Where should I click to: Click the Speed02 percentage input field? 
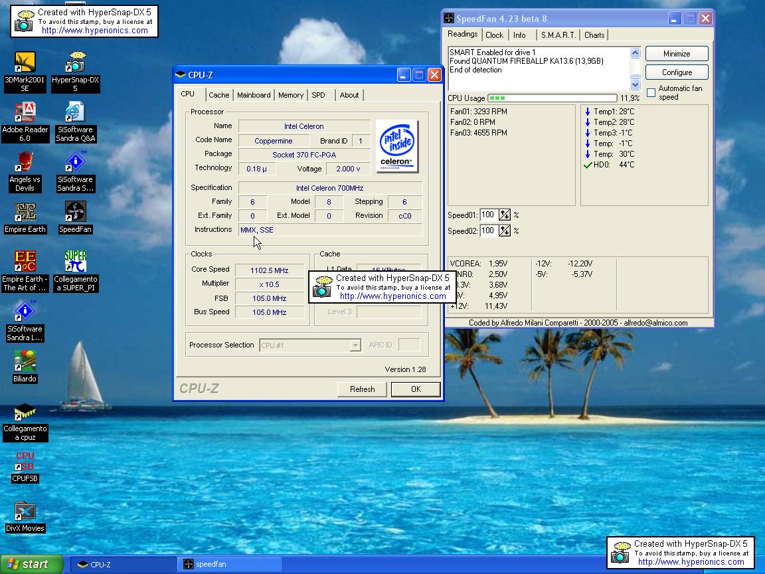click(x=489, y=231)
